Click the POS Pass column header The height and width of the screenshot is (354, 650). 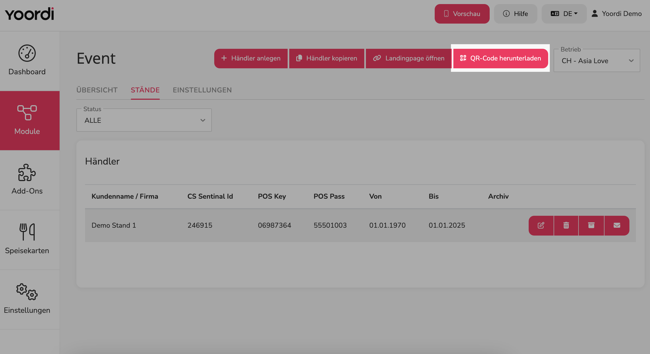pyautogui.click(x=329, y=196)
